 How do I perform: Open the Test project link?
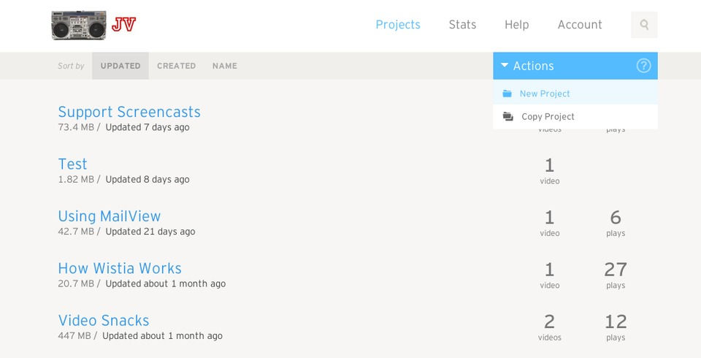coord(72,164)
